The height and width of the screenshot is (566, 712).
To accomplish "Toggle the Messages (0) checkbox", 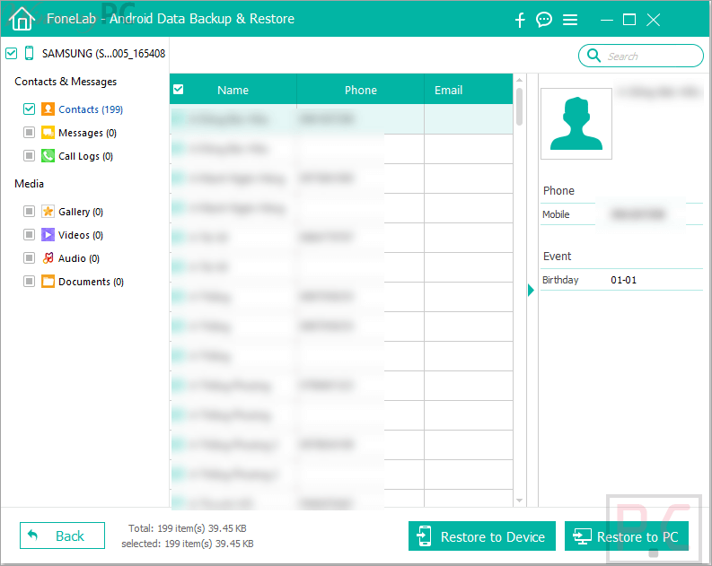I will tap(29, 133).
